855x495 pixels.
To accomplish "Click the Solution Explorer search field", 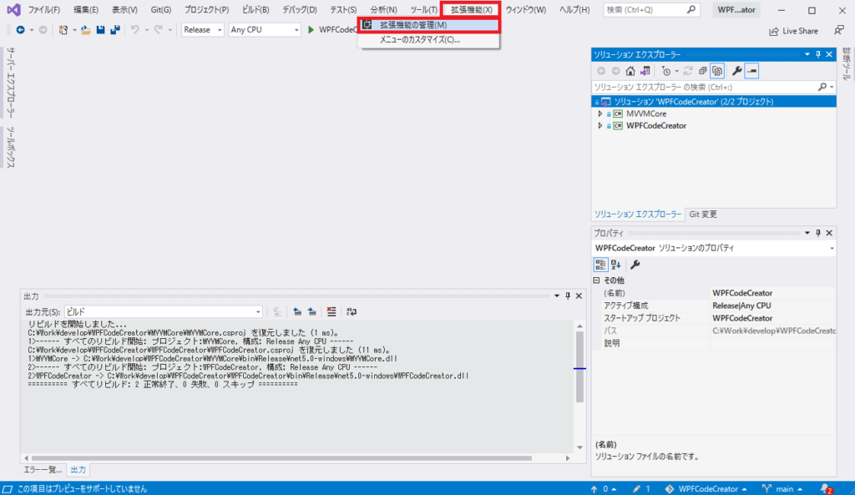I will pyautogui.click(x=705, y=87).
